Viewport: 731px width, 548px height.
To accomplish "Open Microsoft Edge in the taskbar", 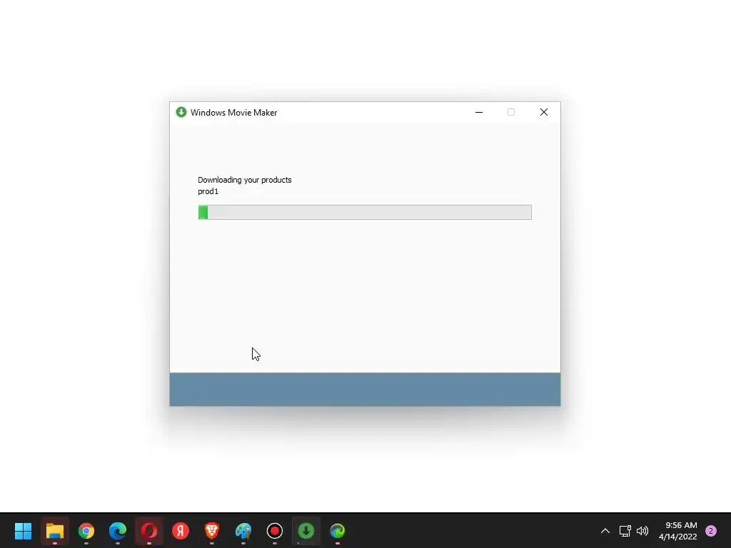I will click(x=118, y=531).
